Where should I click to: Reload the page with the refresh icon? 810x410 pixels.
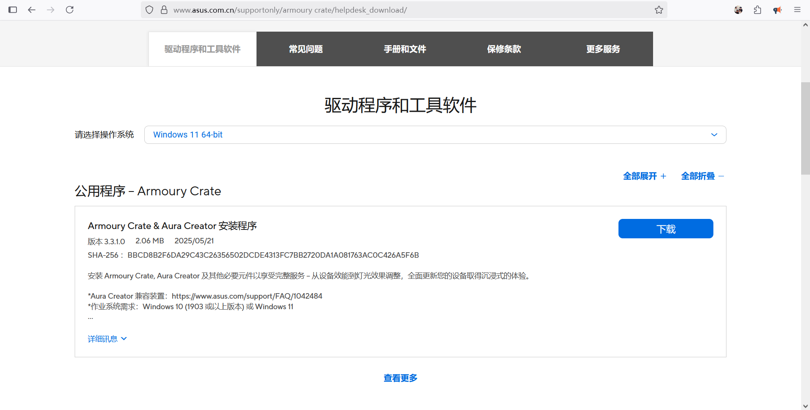tap(70, 10)
